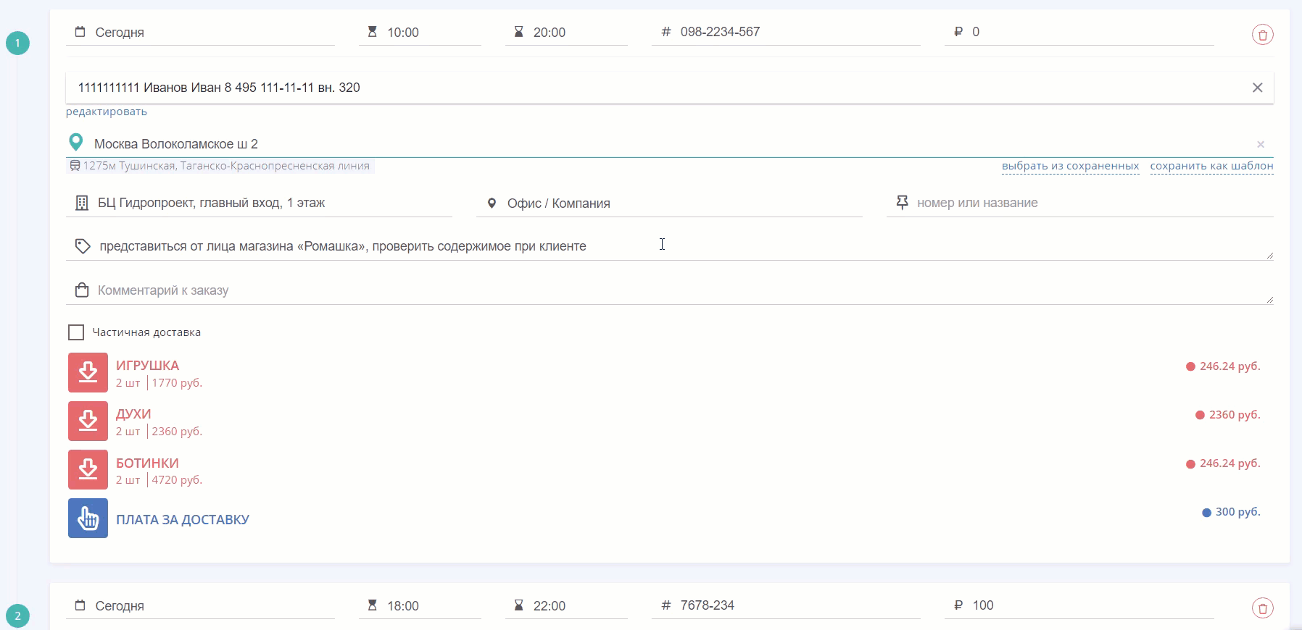The image size is (1302, 630).
Task: Click the 2 шт | 4720 руб. text
Action: (x=159, y=480)
